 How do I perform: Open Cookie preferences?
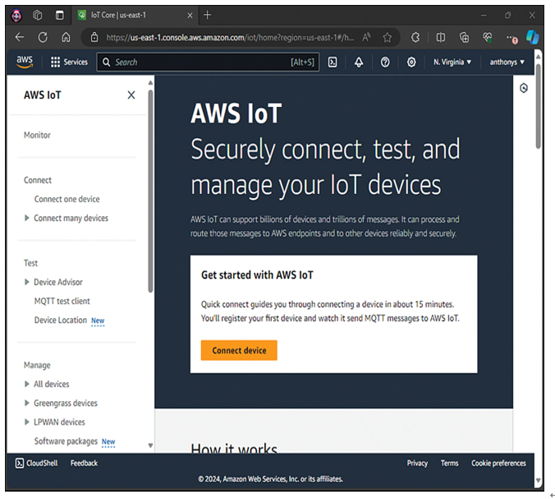(x=498, y=463)
